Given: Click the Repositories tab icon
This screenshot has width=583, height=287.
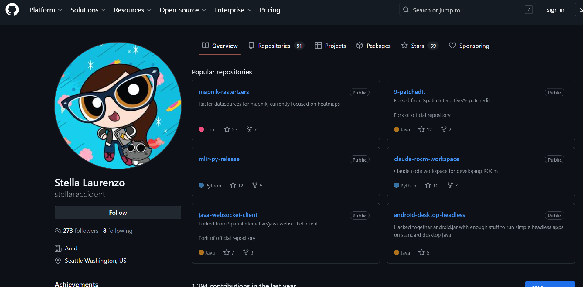Looking at the screenshot, I should [251, 46].
